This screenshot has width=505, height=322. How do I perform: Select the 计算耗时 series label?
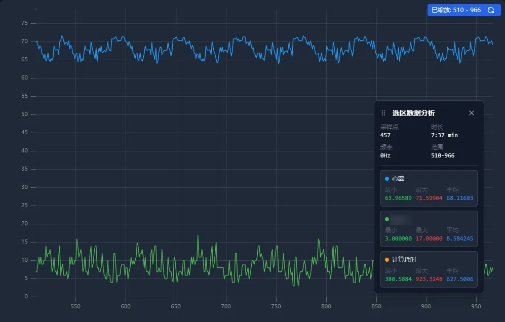(404, 260)
